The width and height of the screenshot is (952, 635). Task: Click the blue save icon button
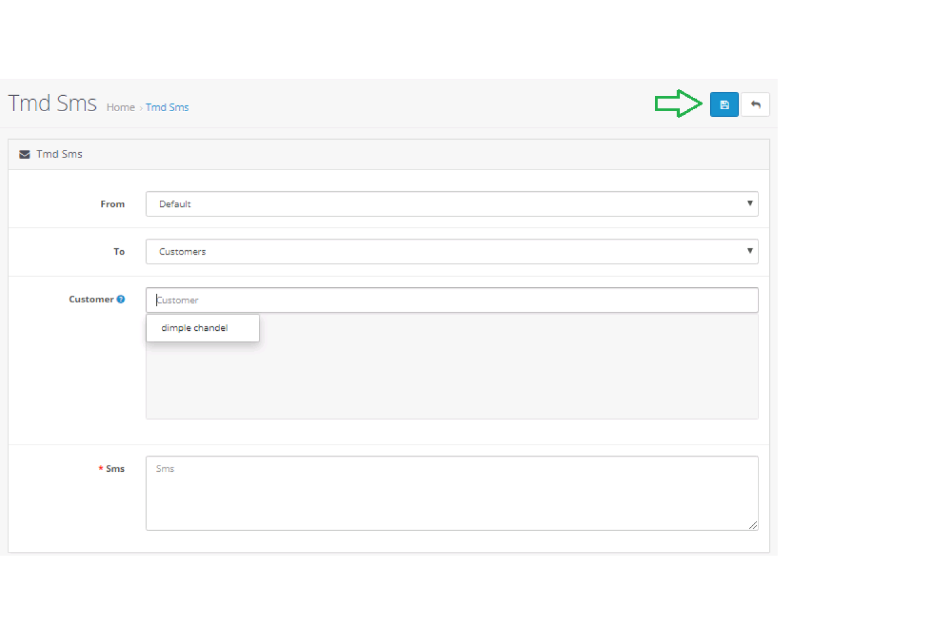click(724, 105)
